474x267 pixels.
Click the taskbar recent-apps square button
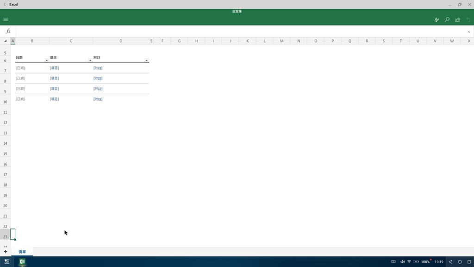point(469,262)
